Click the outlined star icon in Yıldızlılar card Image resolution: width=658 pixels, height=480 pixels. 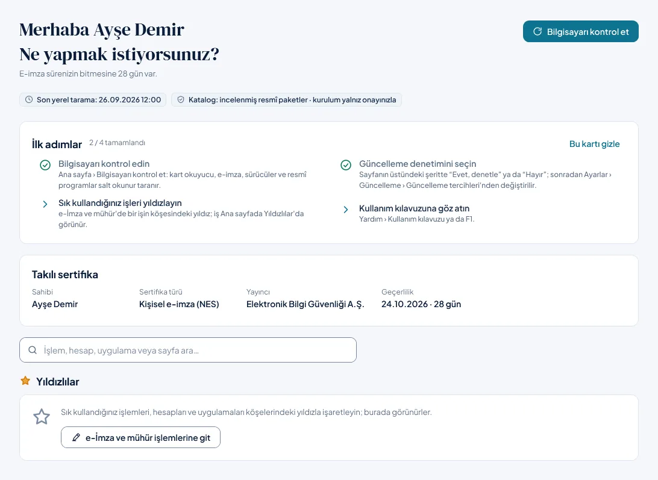(x=42, y=417)
